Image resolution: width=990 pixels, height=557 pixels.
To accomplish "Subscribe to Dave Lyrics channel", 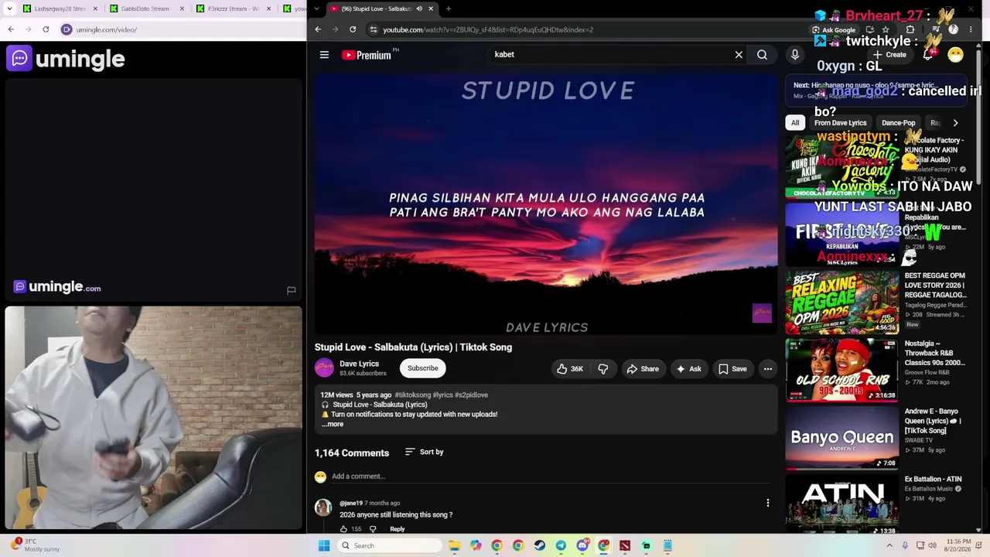I will 423,368.
